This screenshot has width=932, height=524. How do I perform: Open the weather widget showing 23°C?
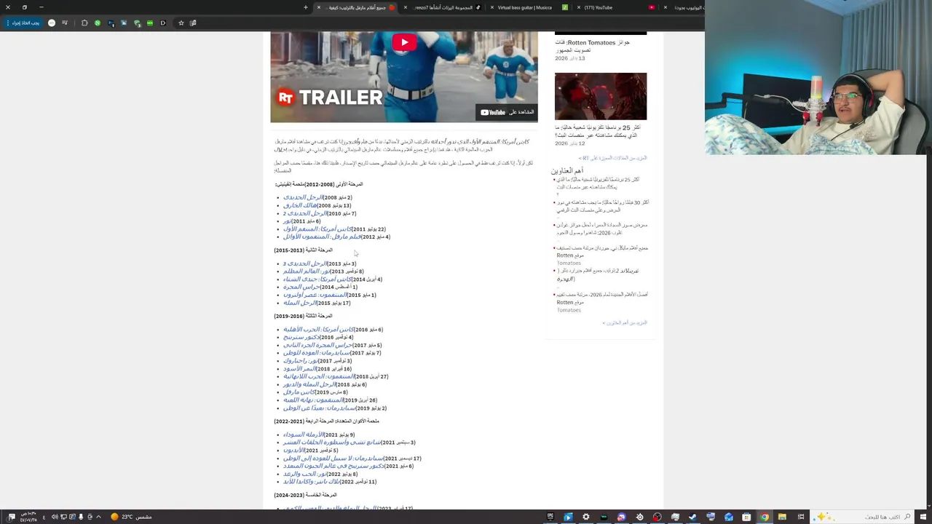(131, 517)
